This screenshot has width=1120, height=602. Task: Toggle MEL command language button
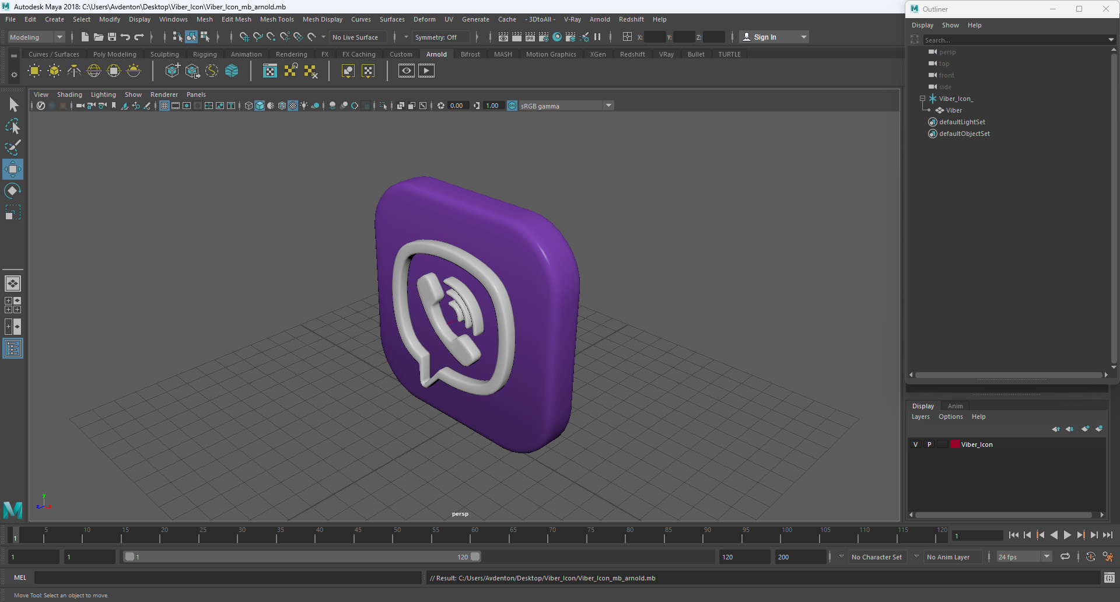tap(20, 578)
